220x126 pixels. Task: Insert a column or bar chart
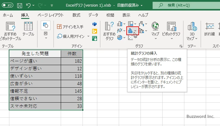(120, 24)
